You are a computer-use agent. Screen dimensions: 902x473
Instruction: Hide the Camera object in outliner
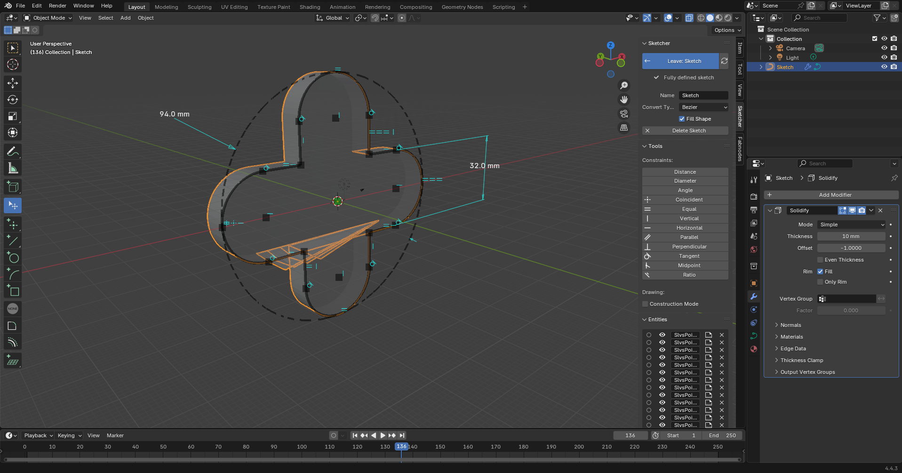(884, 48)
